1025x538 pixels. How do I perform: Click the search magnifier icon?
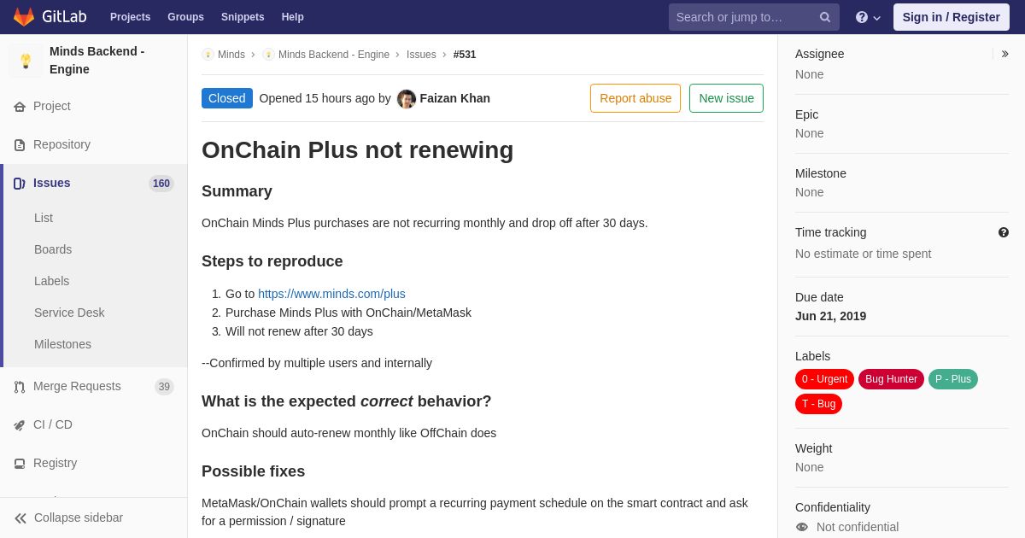click(825, 17)
